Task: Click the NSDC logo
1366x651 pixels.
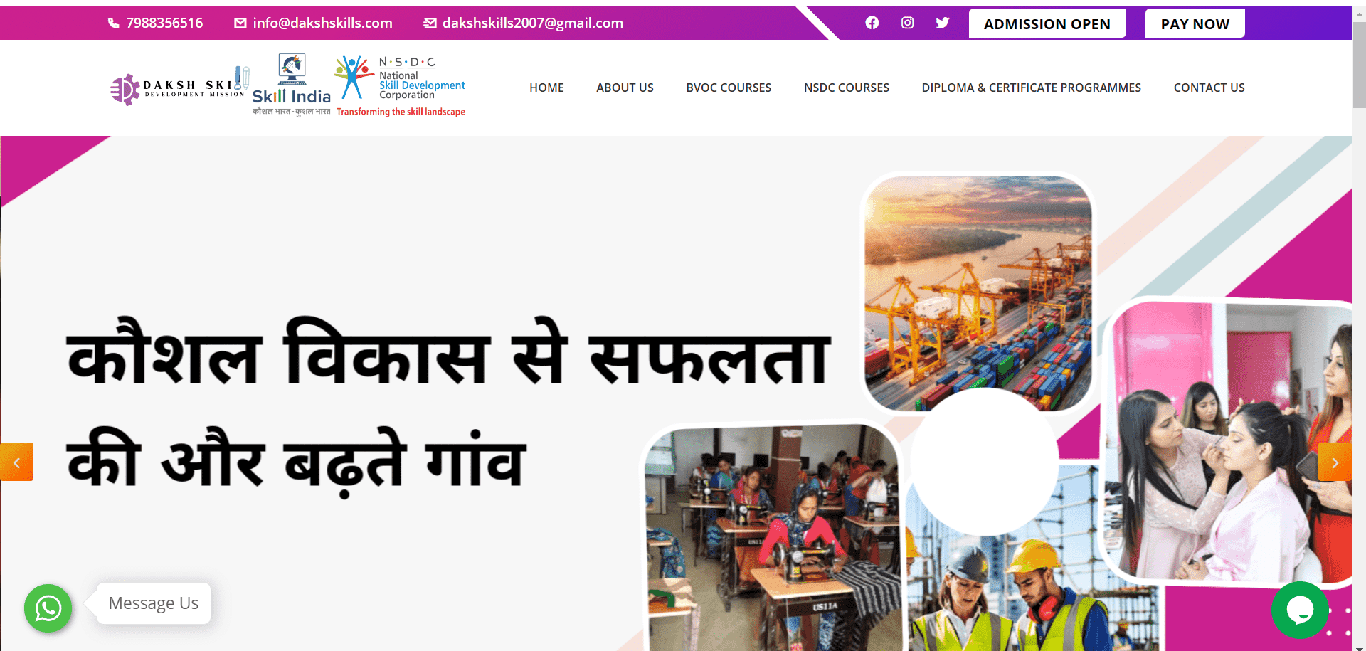Action: point(400,86)
